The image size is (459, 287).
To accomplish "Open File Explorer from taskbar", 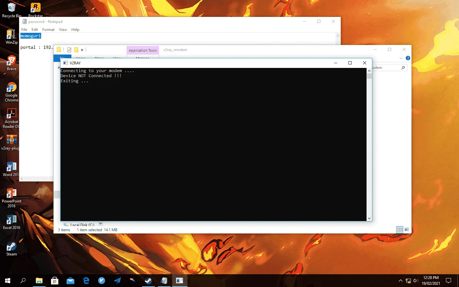I will (x=39, y=281).
